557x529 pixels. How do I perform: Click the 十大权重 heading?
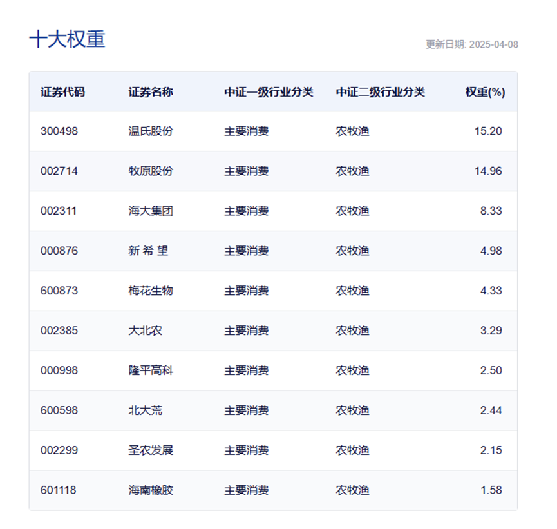67,39
